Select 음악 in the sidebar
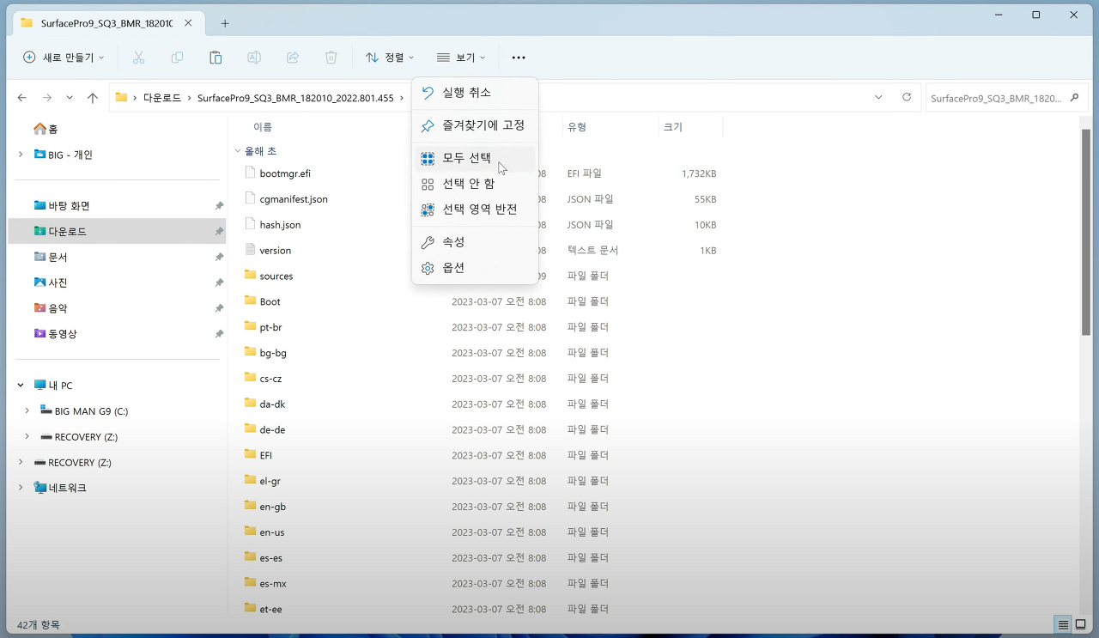The height and width of the screenshot is (638, 1099). (58, 308)
